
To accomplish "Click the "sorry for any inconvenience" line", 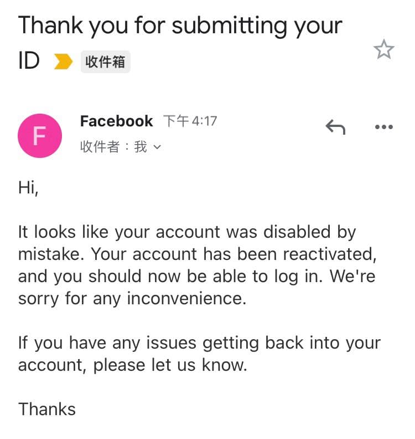I will tap(132, 298).
